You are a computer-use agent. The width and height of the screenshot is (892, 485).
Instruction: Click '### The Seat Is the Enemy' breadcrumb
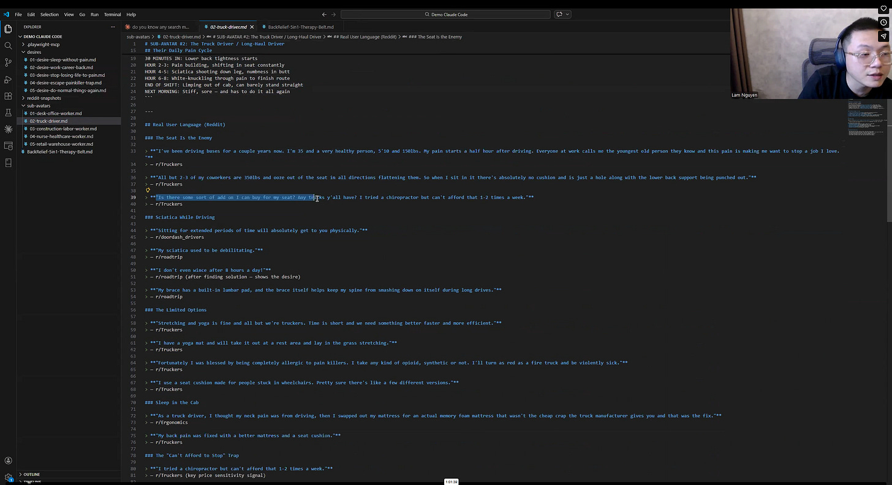coord(432,37)
